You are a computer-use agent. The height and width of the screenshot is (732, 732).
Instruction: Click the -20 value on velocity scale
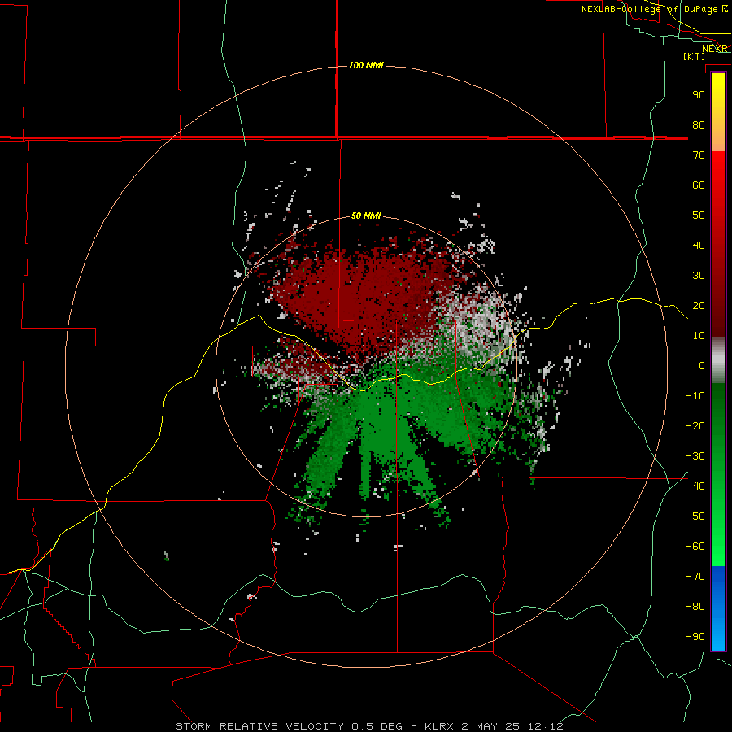coord(695,426)
